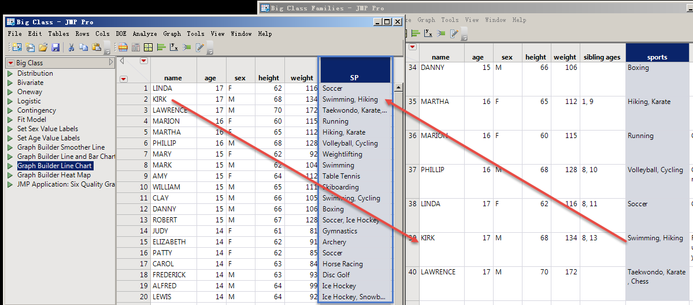Select the Graph Builder Line Chart script
The width and height of the screenshot is (693, 305).
pos(54,166)
